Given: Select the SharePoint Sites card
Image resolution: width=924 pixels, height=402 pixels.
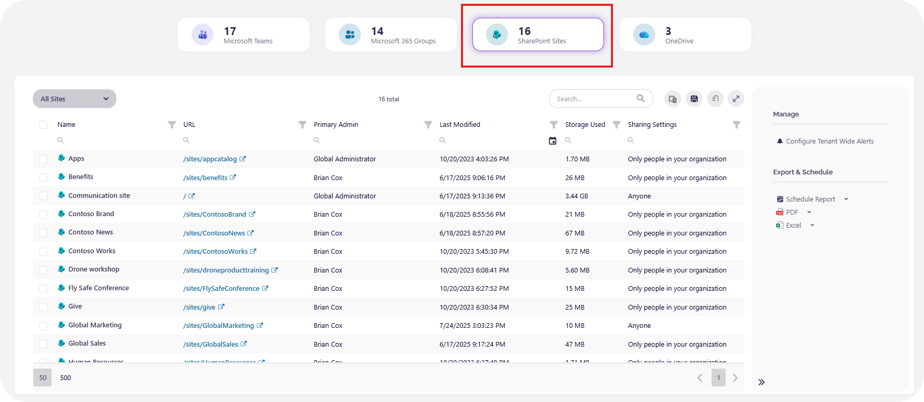Looking at the screenshot, I should pos(538,34).
